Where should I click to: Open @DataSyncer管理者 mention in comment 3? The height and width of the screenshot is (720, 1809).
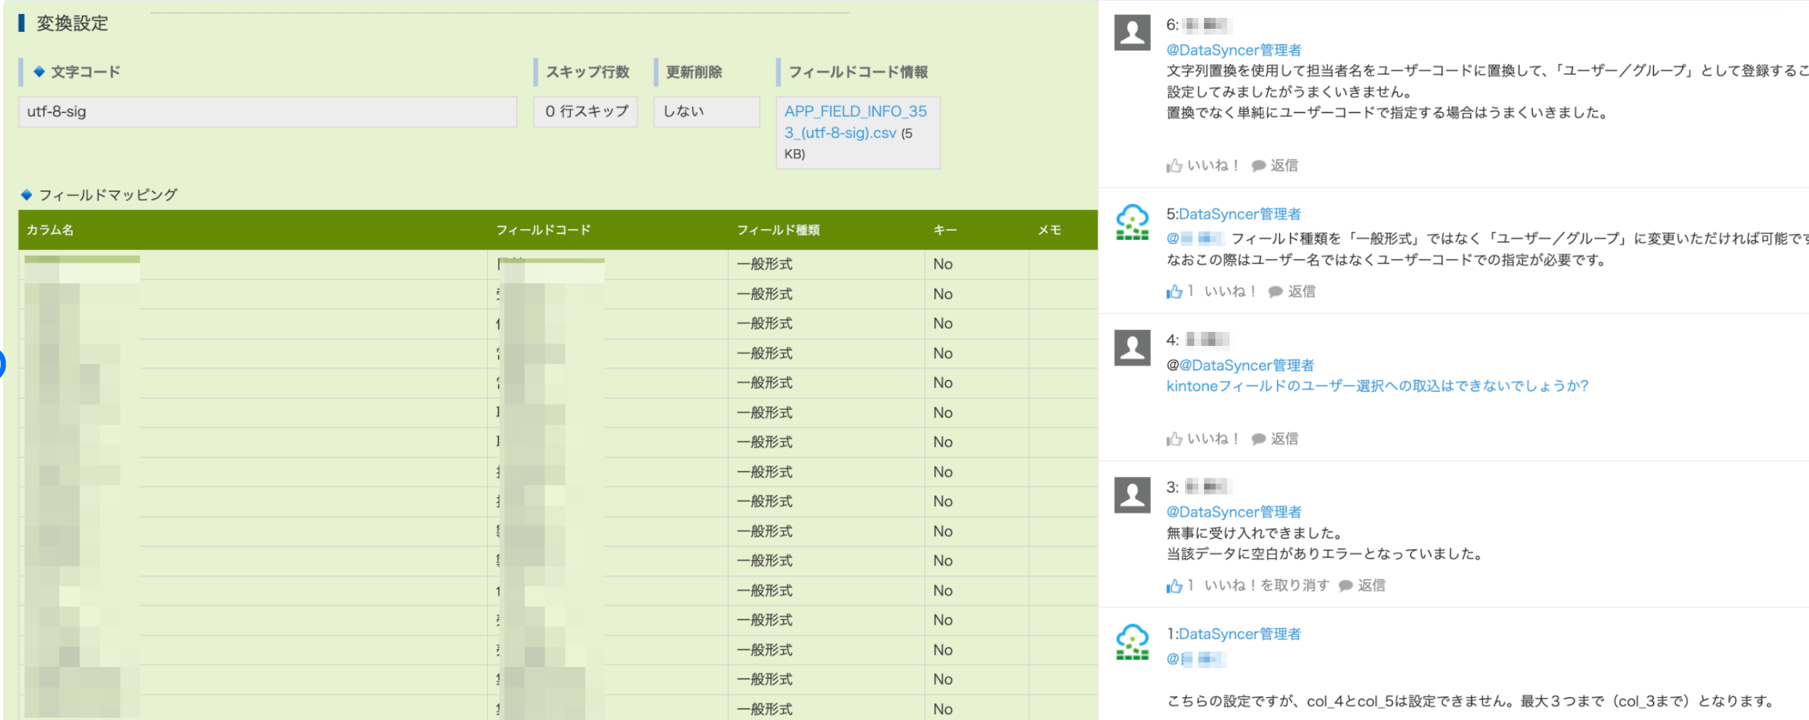[1234, 512]
